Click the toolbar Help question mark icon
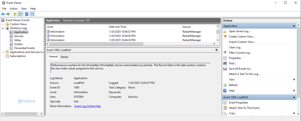 [27, 14]
